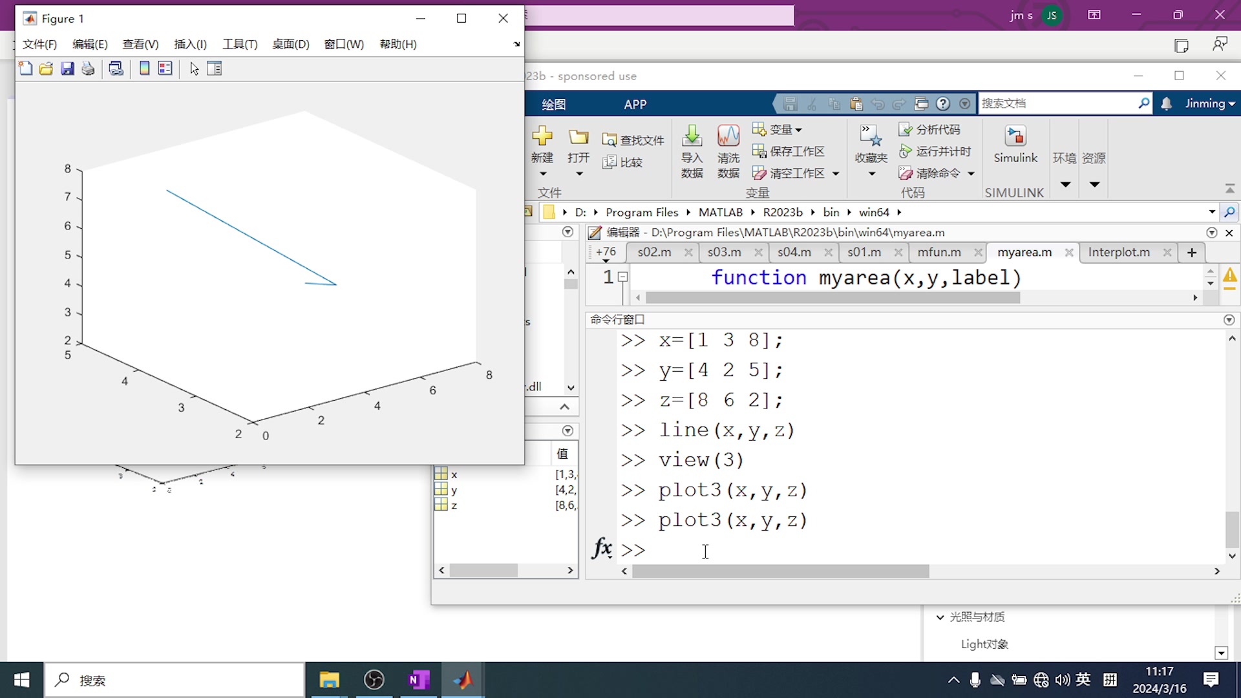
Task: Toggle the code fold box beside line 1
Action: coord(623,277)
